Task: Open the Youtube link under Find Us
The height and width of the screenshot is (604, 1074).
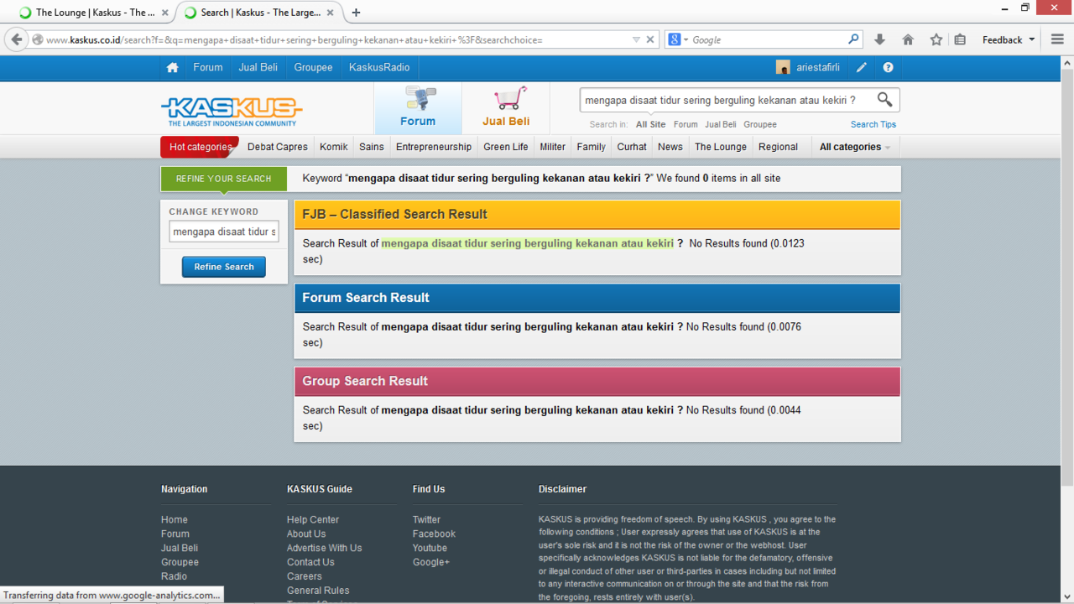Action: point(430,548)
